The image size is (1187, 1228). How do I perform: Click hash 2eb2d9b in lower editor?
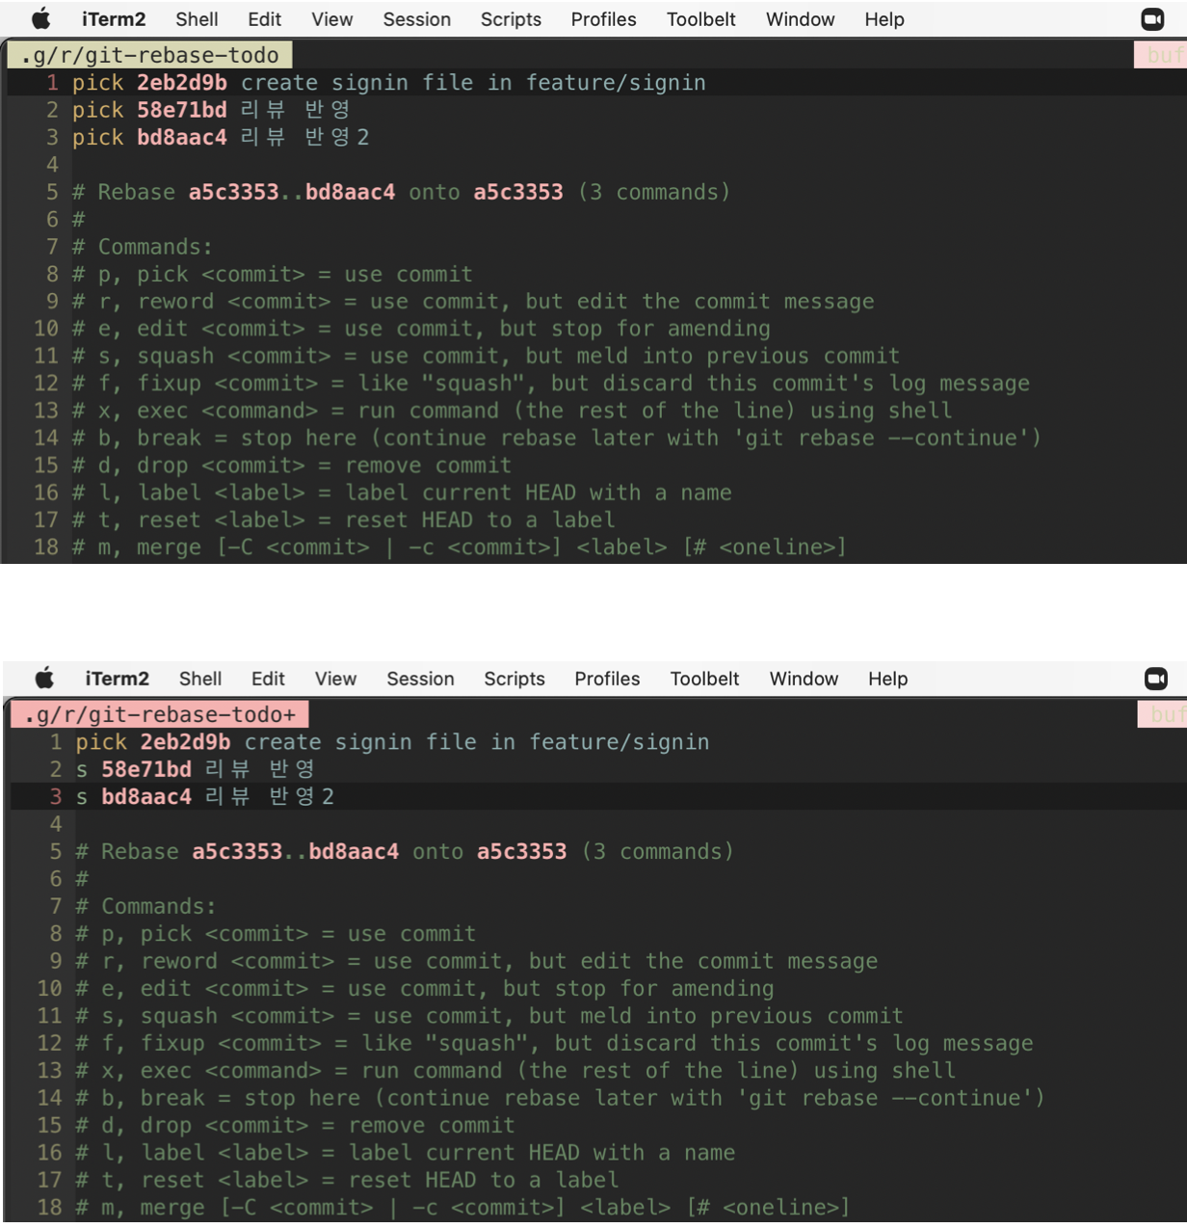click(186, 742)
